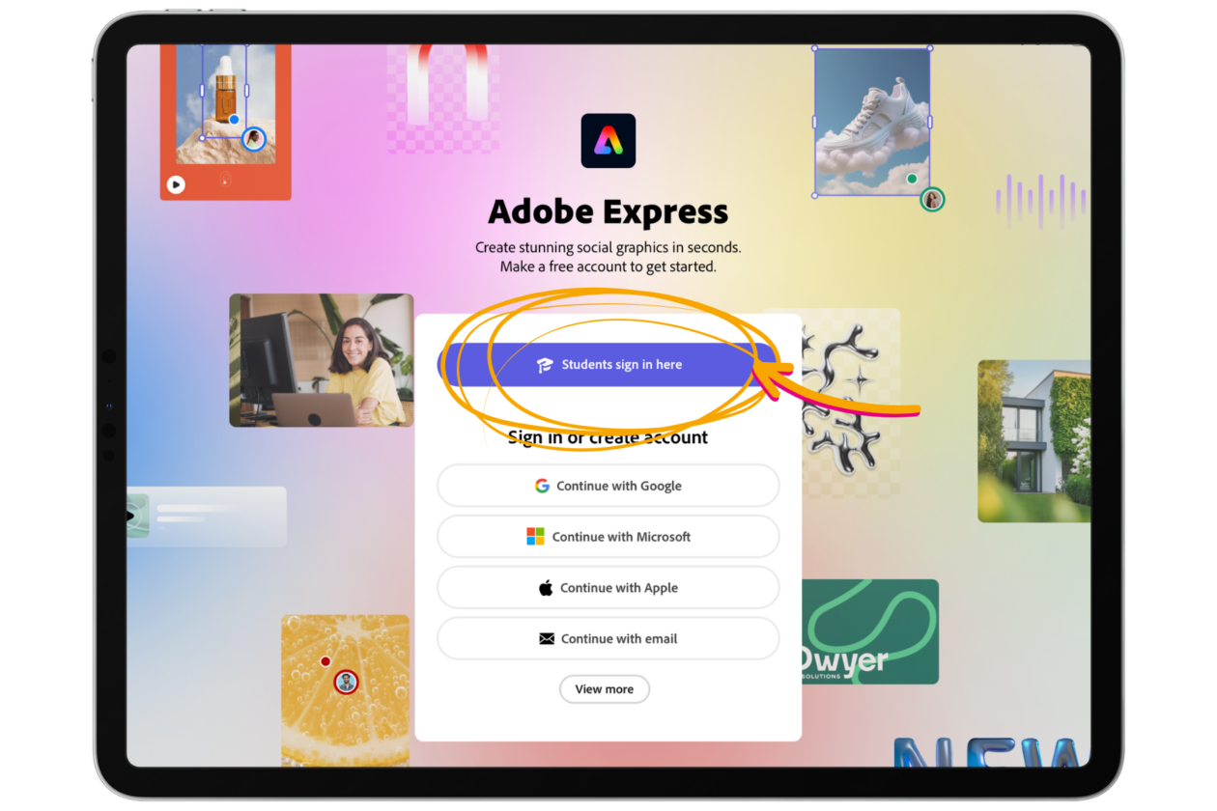Viewport: 1217px width, 811px height.
Task: Choose Continue with email
Action: click(x=608, y=638)
